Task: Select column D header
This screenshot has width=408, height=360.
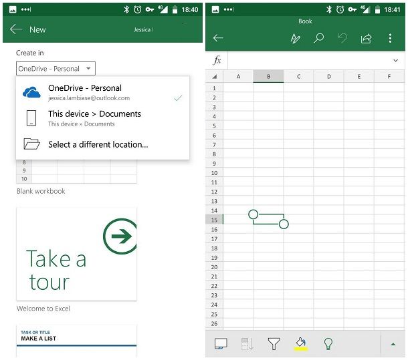Action: 329,76
